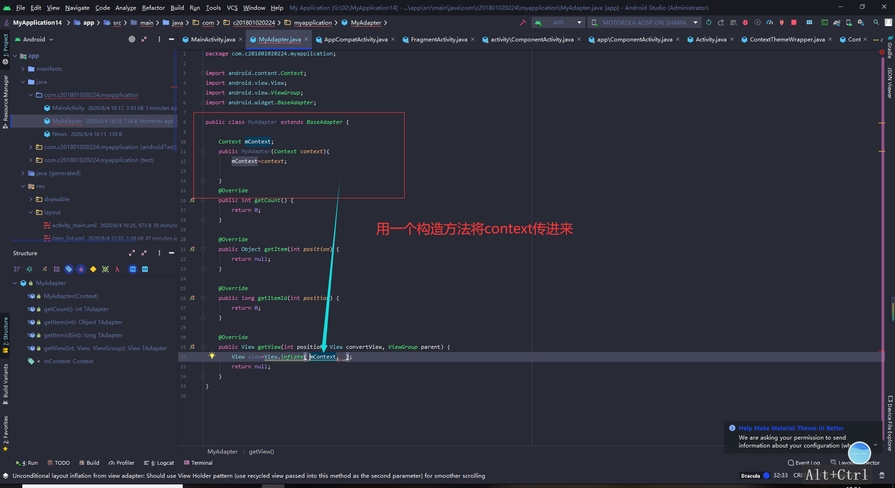895x488 pixels.
Task: Switch to MainActivity.java tab
Action: coord(213,40)
